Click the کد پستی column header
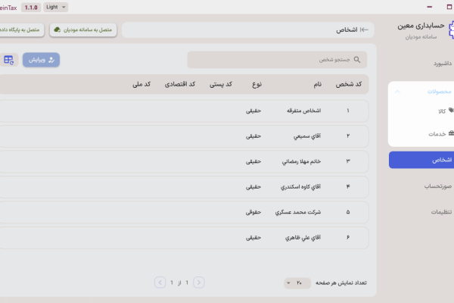 221,84
